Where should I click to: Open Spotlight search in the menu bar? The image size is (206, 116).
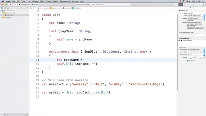click(199, 1)
